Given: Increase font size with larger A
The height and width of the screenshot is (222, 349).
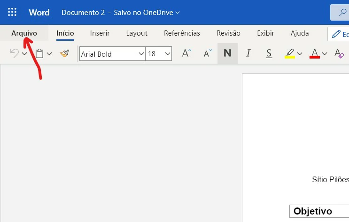Looking at the screenshot, I should click(186, 53).
